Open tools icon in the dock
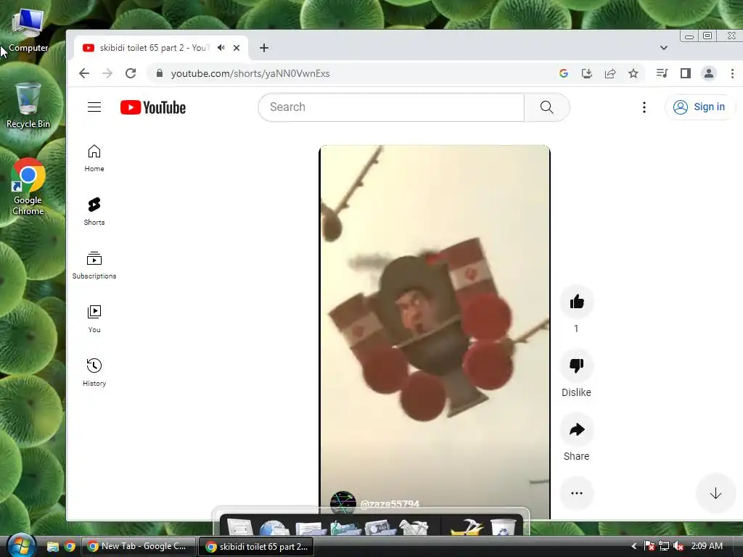Screen dimensions: 743x557 (413, 527)
